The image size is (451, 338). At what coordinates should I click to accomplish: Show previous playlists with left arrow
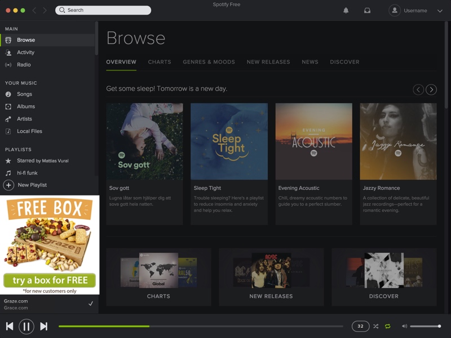tap(418, 90)
